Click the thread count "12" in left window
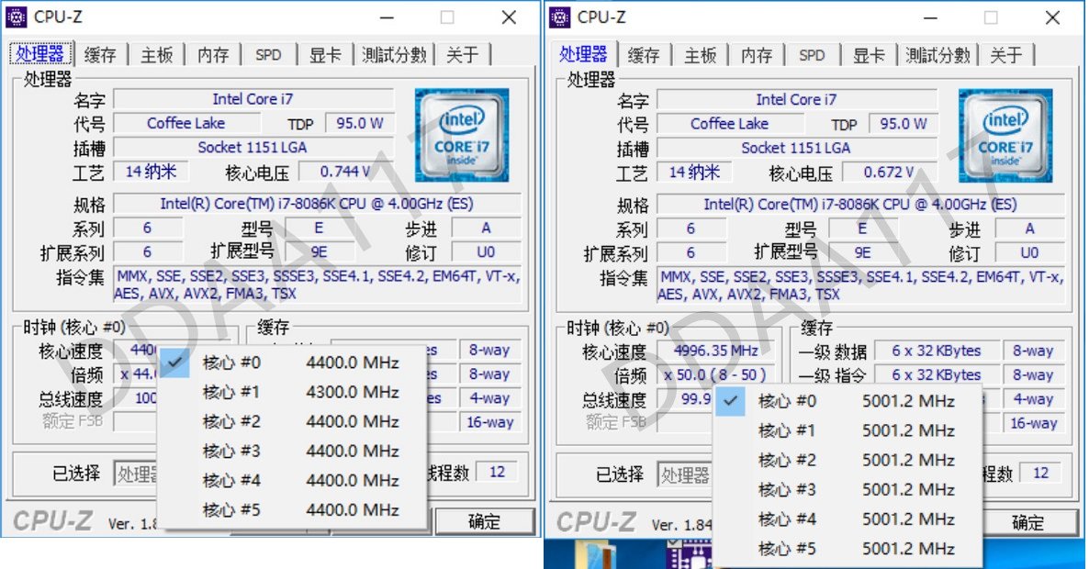The image size is (1089, 569). 498,472
